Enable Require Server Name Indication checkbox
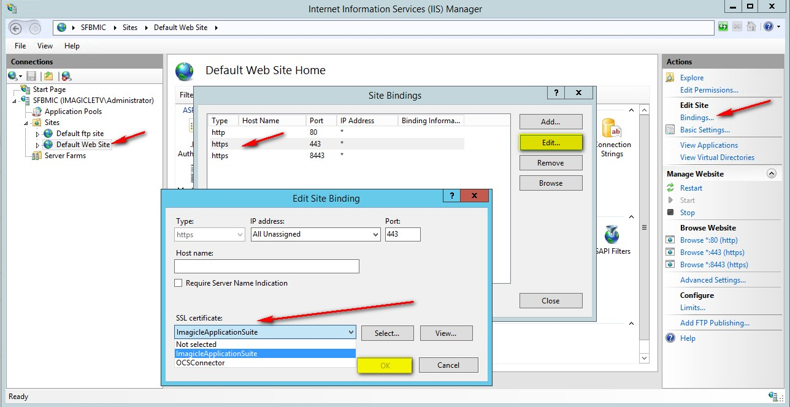This screenshot has width=790, height=407. [178, 283]
